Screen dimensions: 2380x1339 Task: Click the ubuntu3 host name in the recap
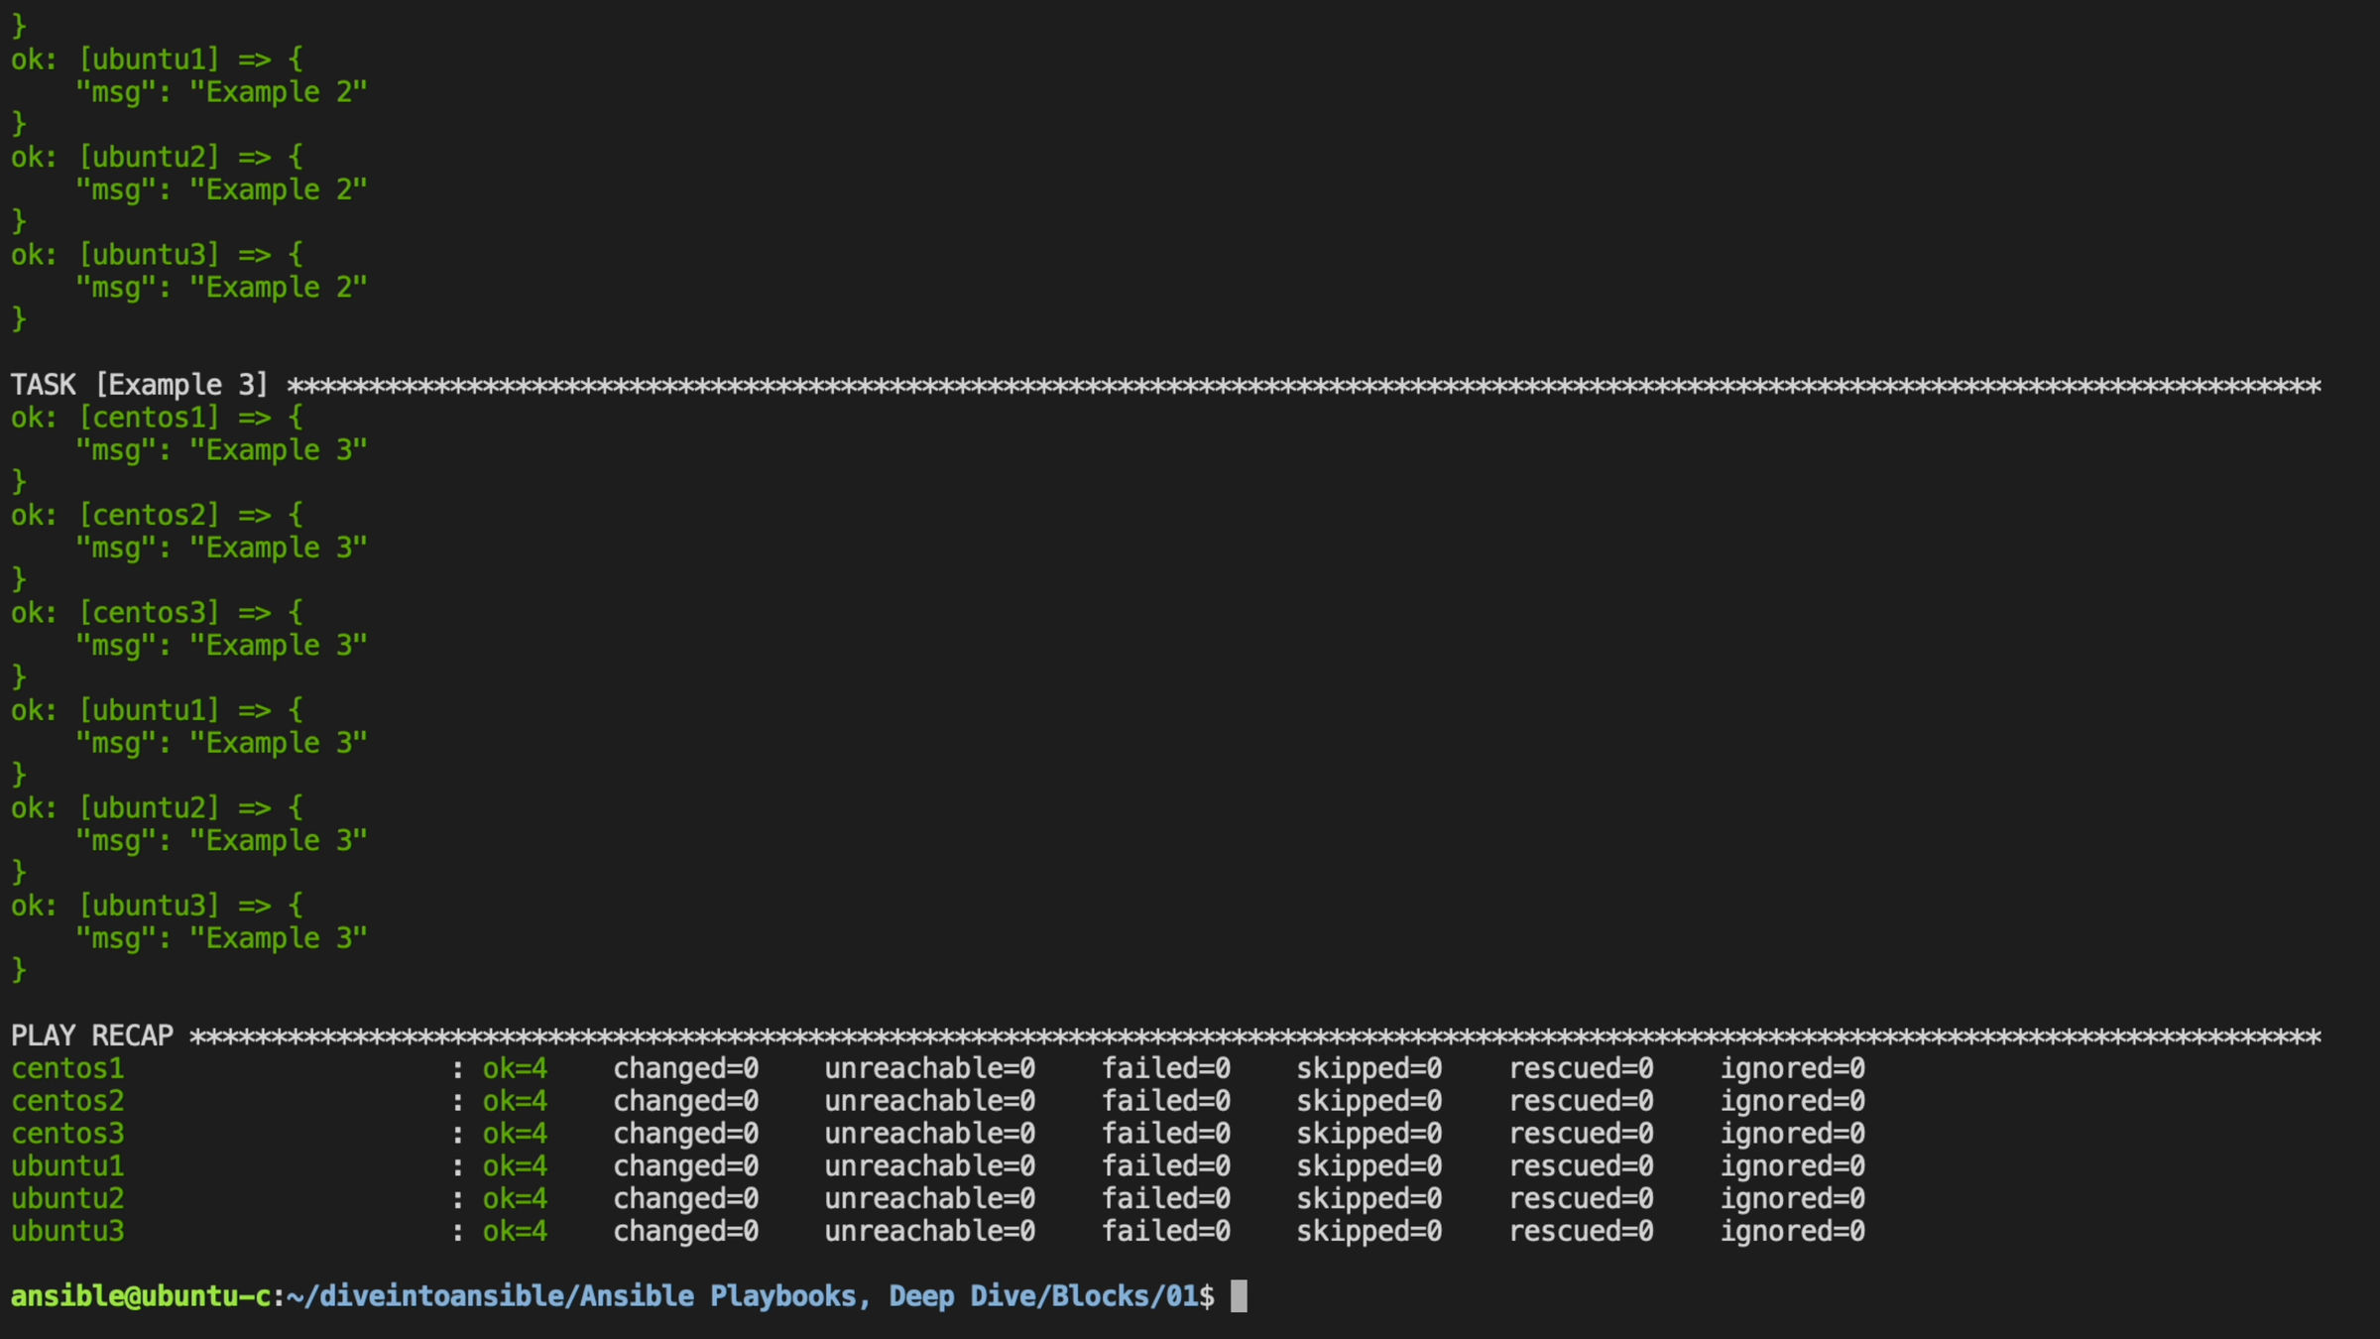click(x=67, y=1231)
